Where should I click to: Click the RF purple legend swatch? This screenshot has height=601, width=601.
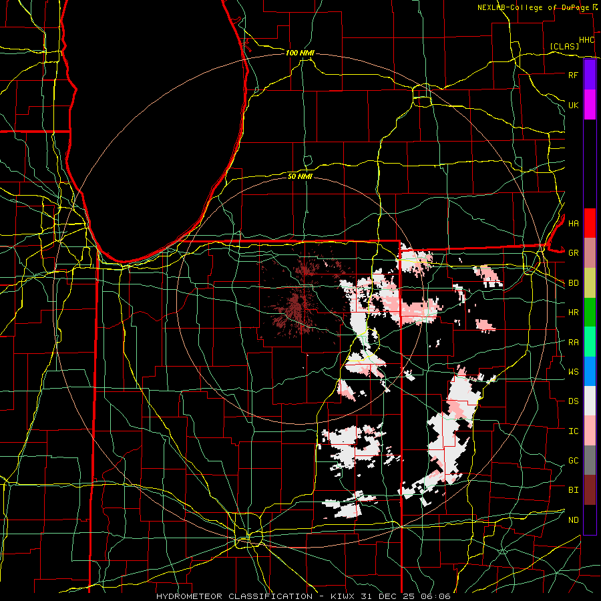click(590, 75)
